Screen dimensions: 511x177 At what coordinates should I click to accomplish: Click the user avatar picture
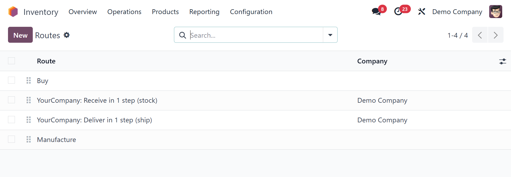click(x=496, y=12)
